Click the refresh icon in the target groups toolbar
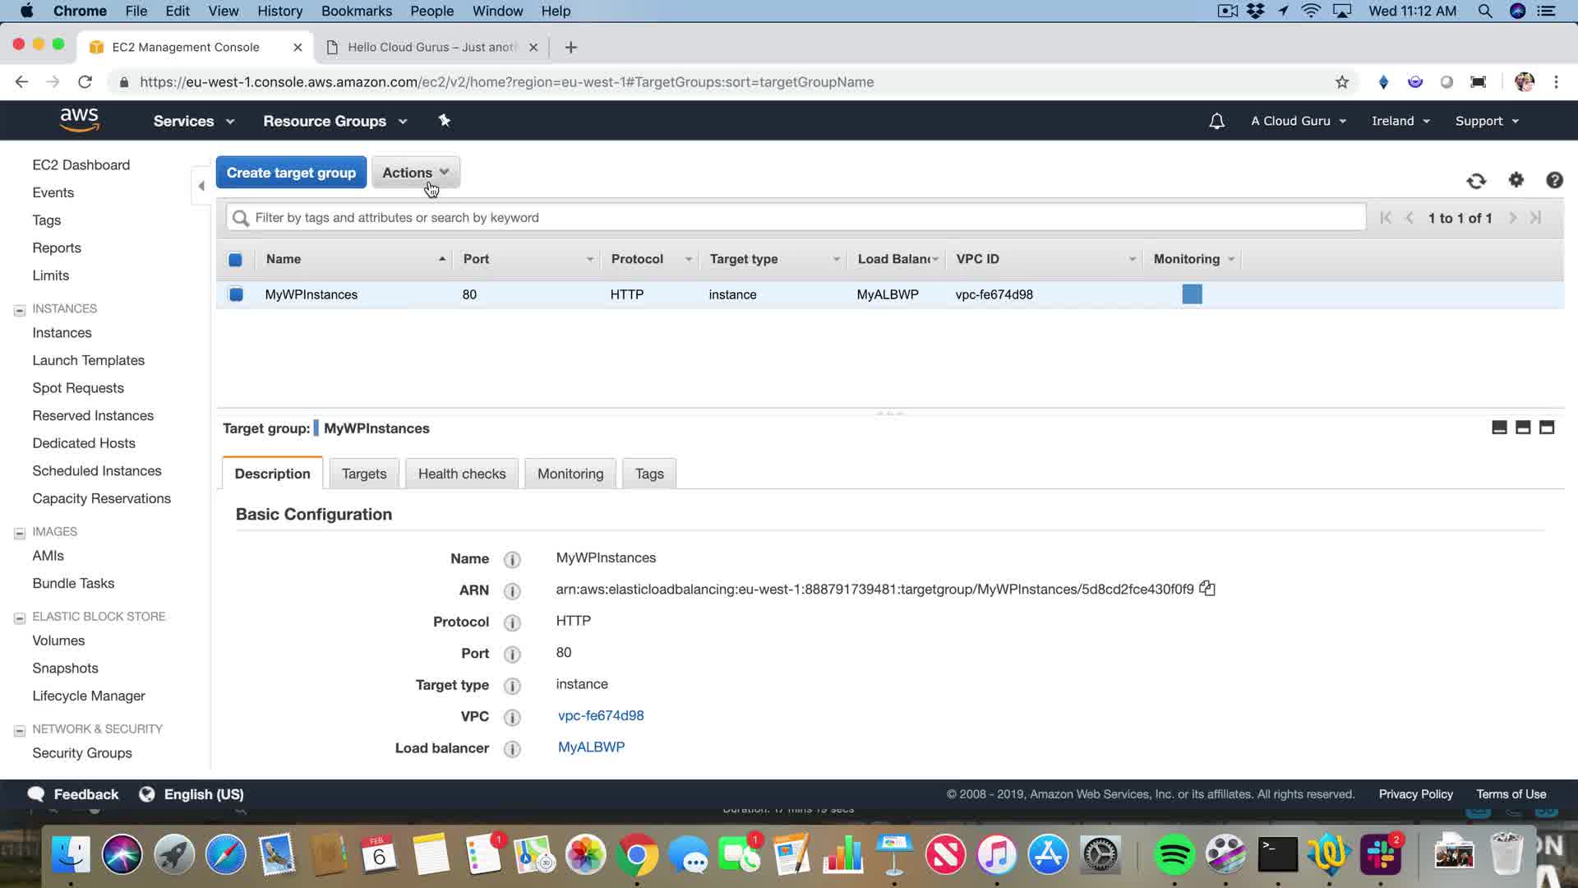Image resolution: width=1578 pixels, height=888 pixels. (x=1476, y=181)
